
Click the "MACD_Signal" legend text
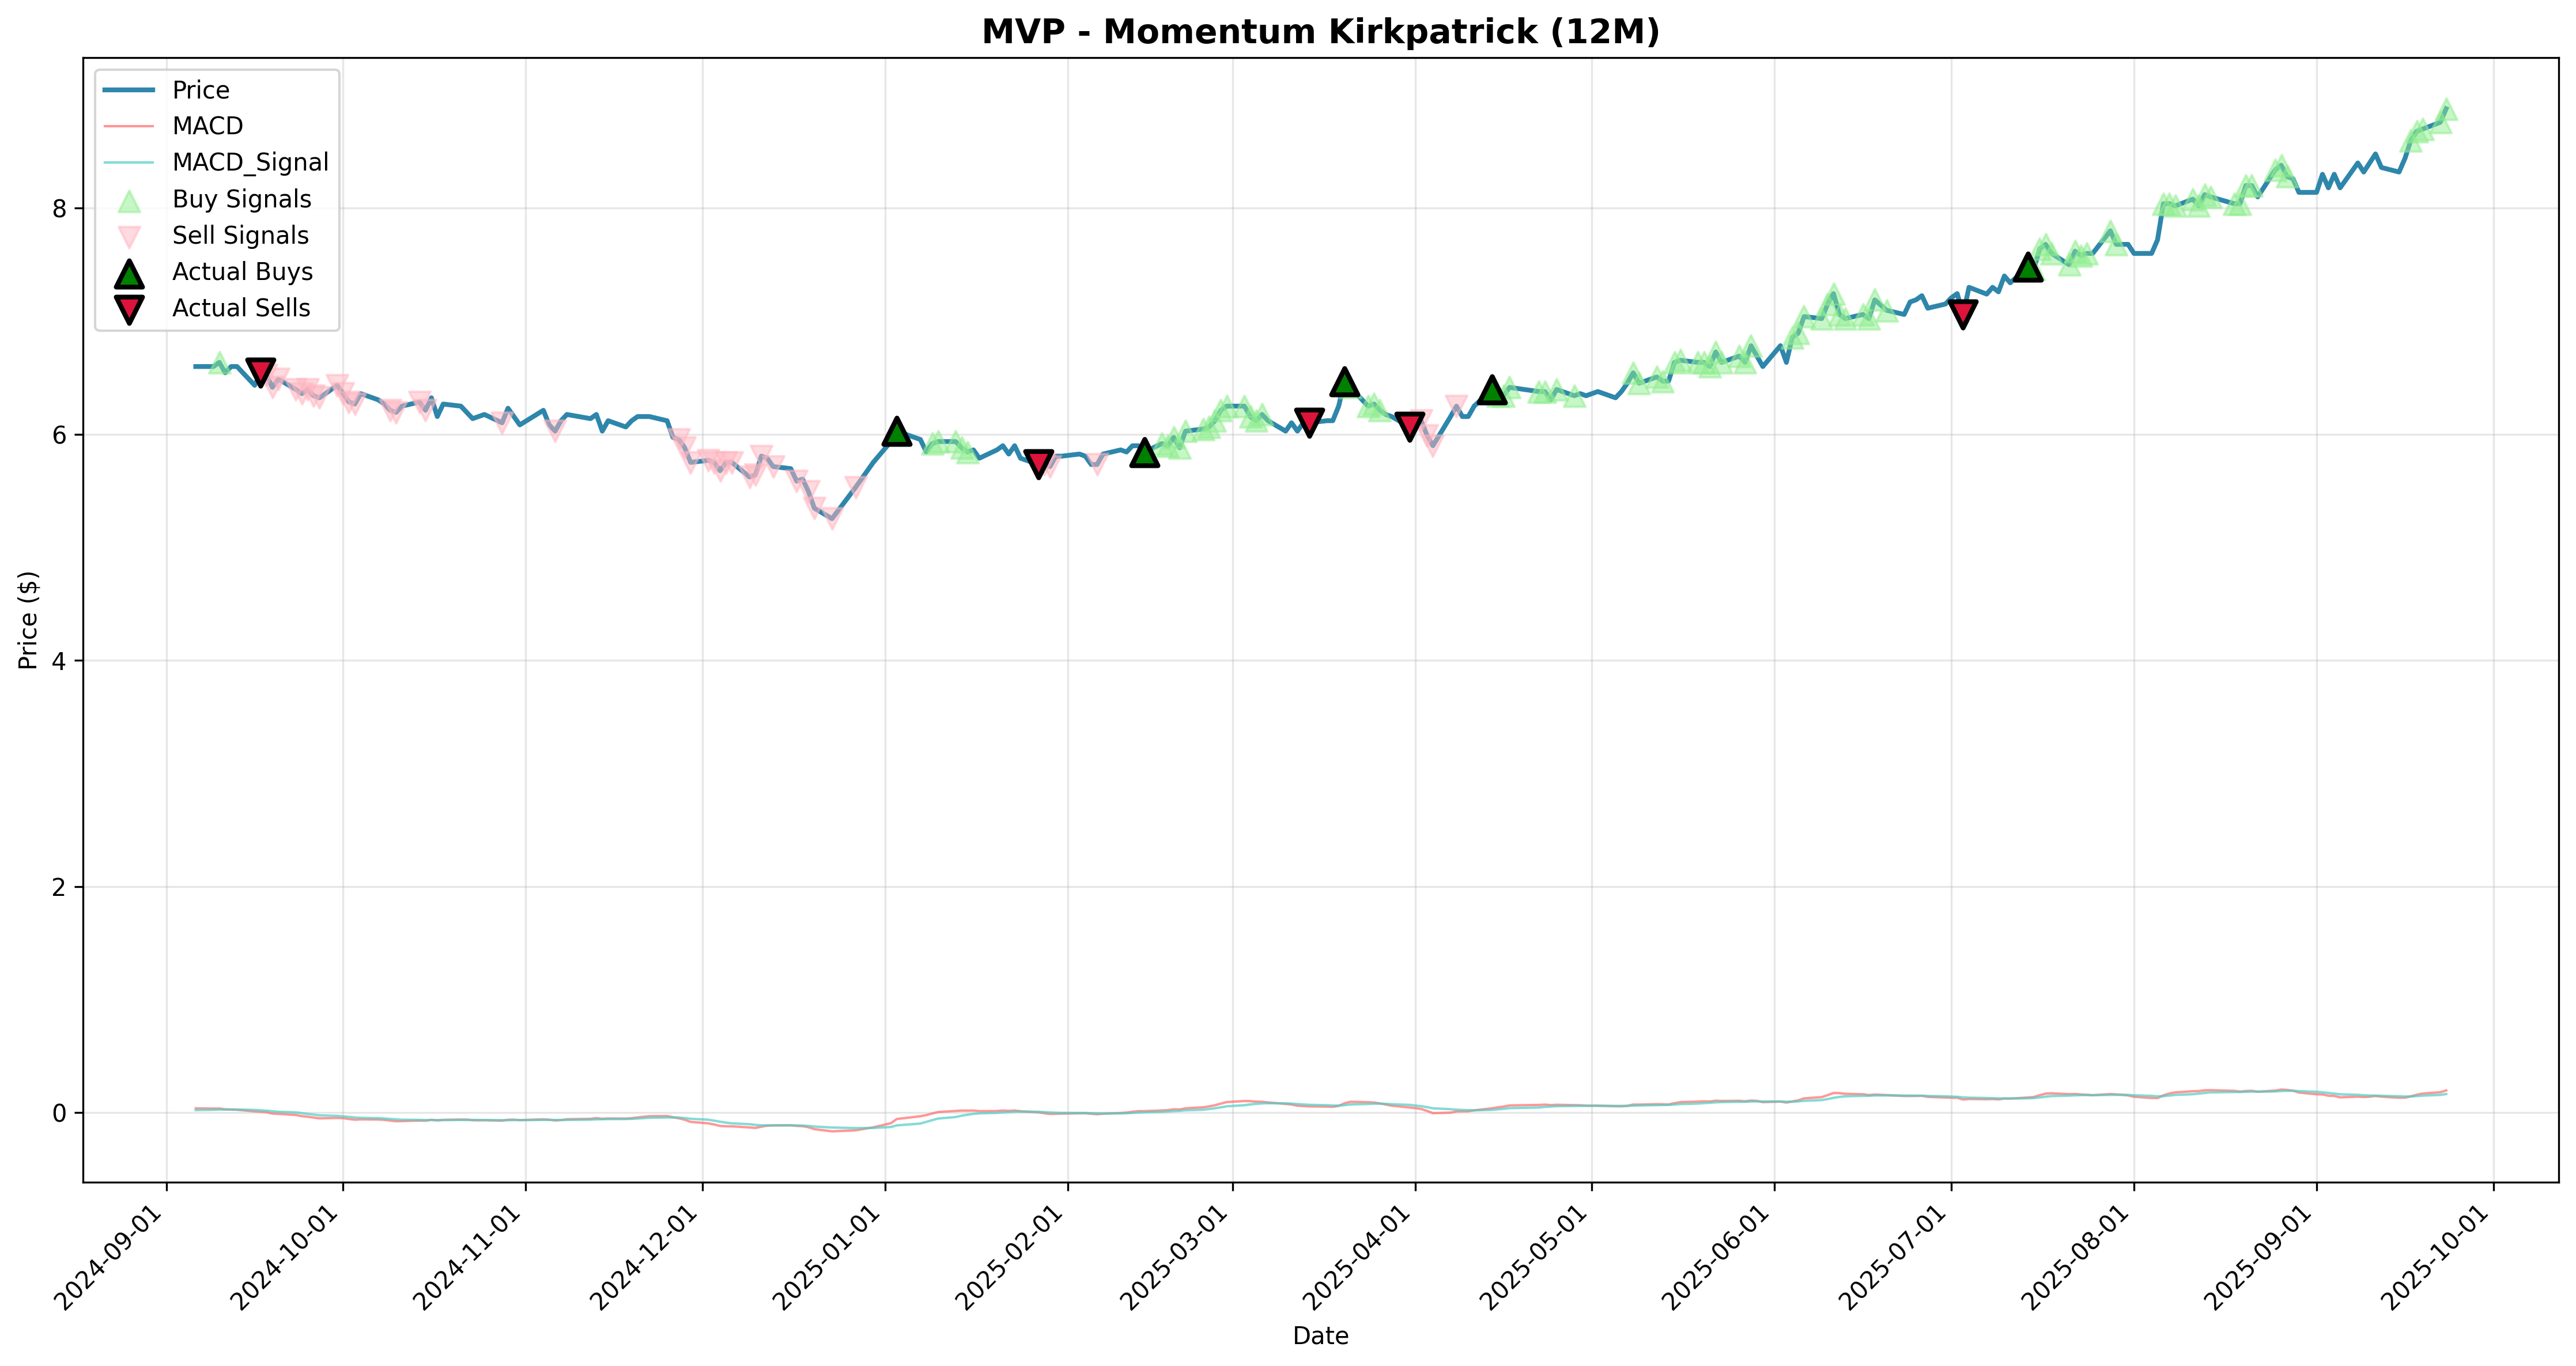[x=250, y=162]
